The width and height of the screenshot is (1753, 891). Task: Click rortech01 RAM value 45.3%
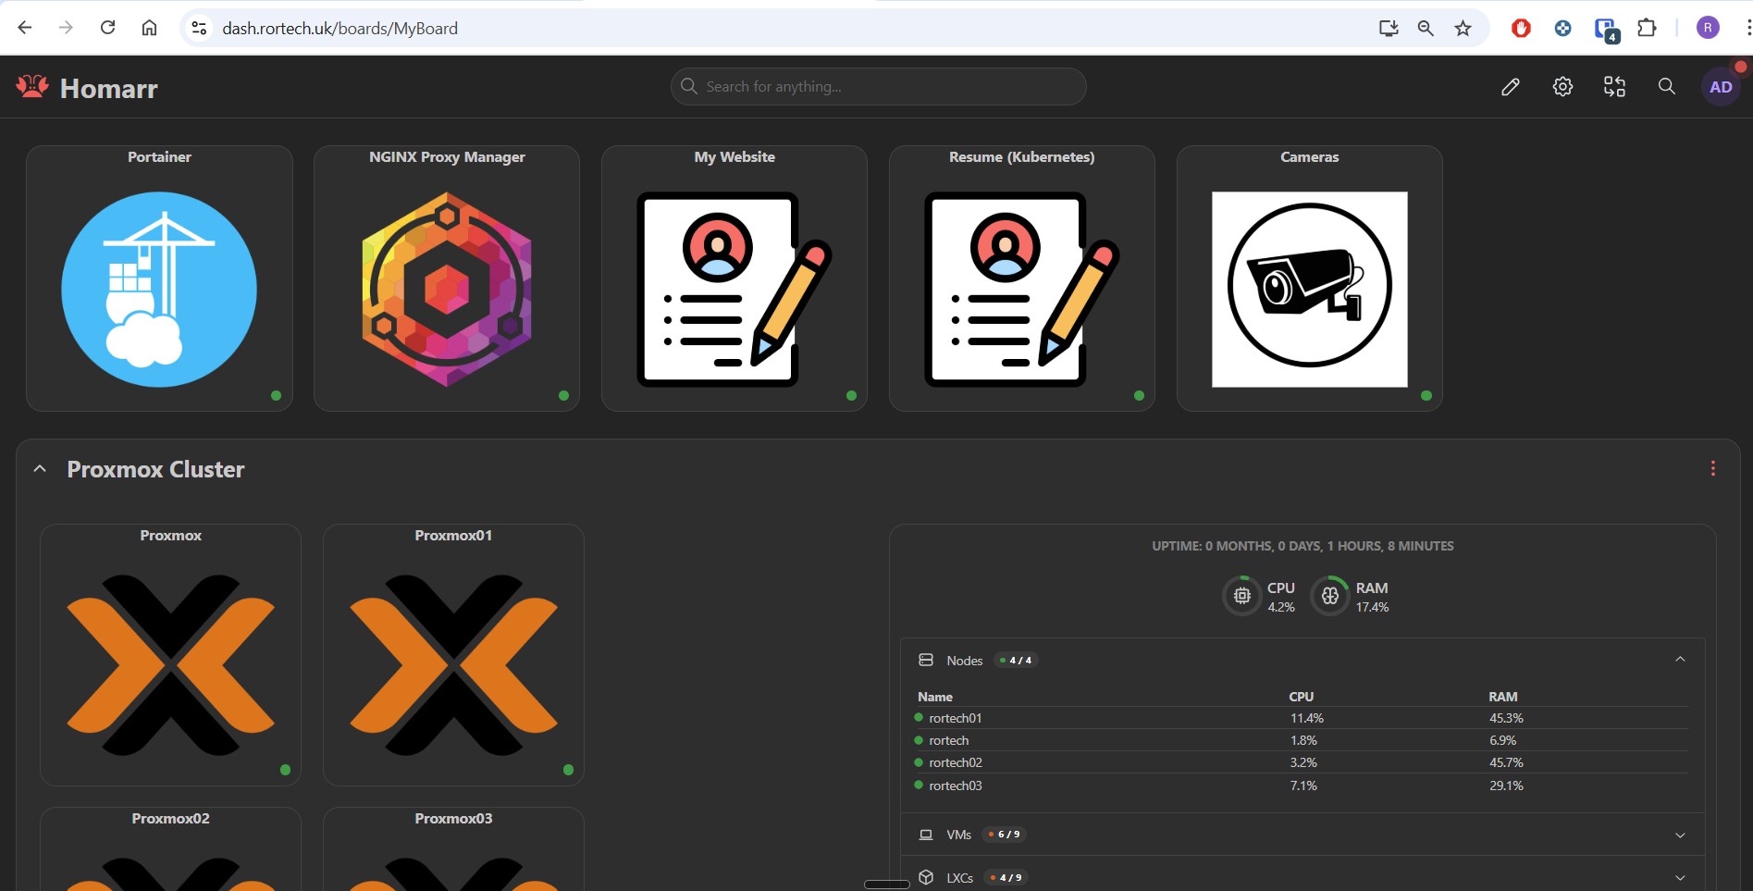pos(1506,718)
